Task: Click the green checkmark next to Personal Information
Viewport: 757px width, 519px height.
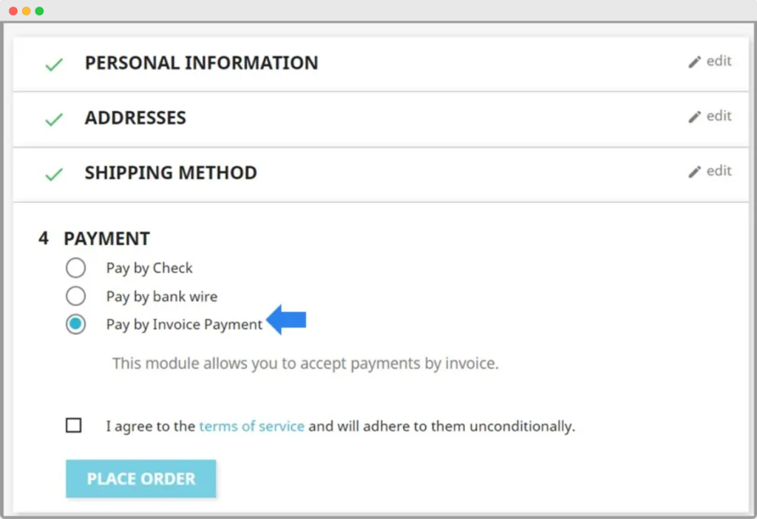Action: (x=54, y=65)
